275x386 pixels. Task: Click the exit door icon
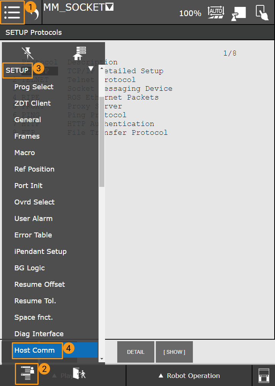click(79, 374)
